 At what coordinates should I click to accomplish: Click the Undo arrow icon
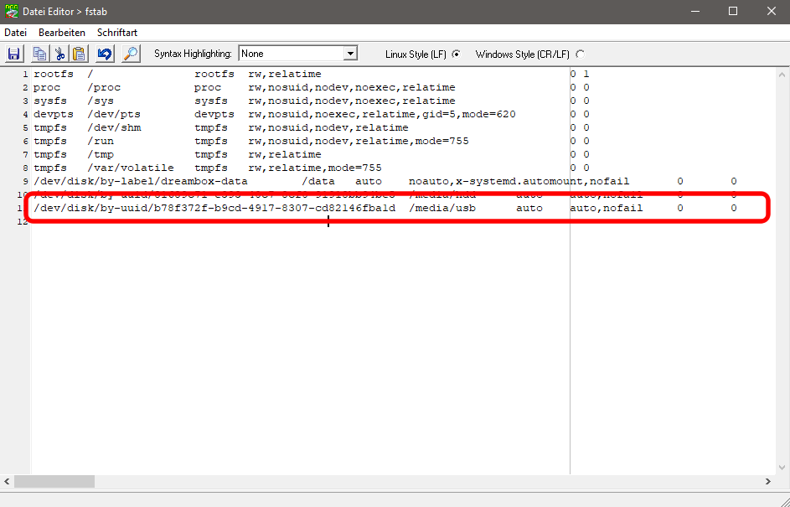pyautogui.click(x=105, y=54)
